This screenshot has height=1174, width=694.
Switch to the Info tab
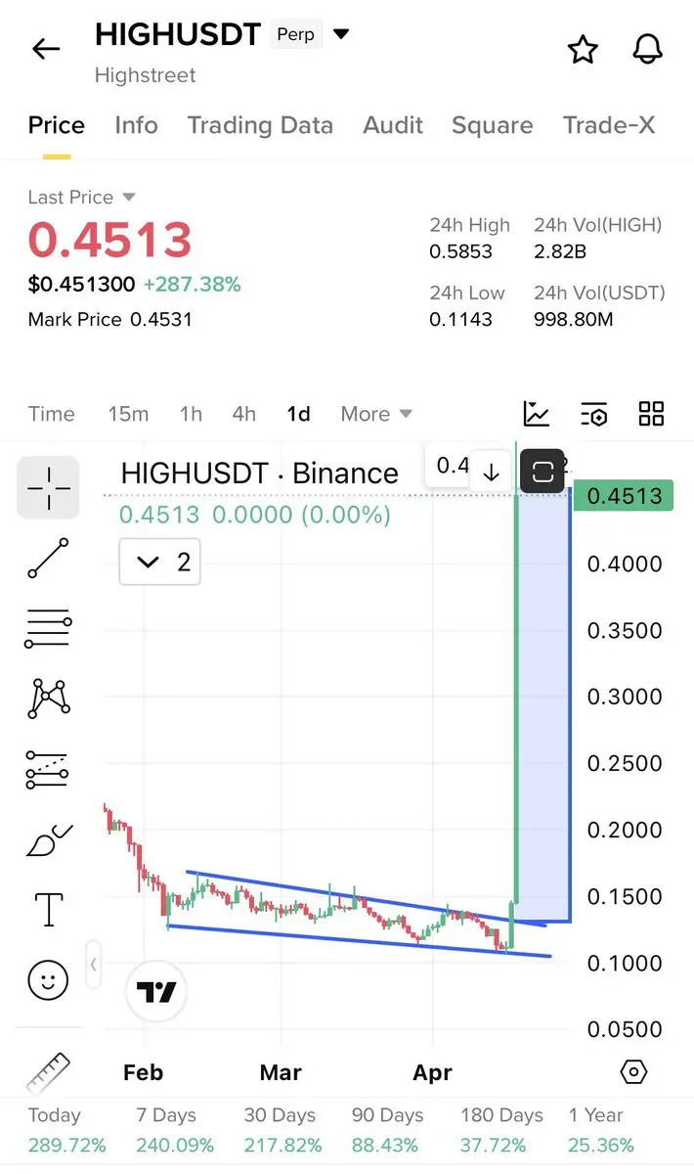pos(136,125)
